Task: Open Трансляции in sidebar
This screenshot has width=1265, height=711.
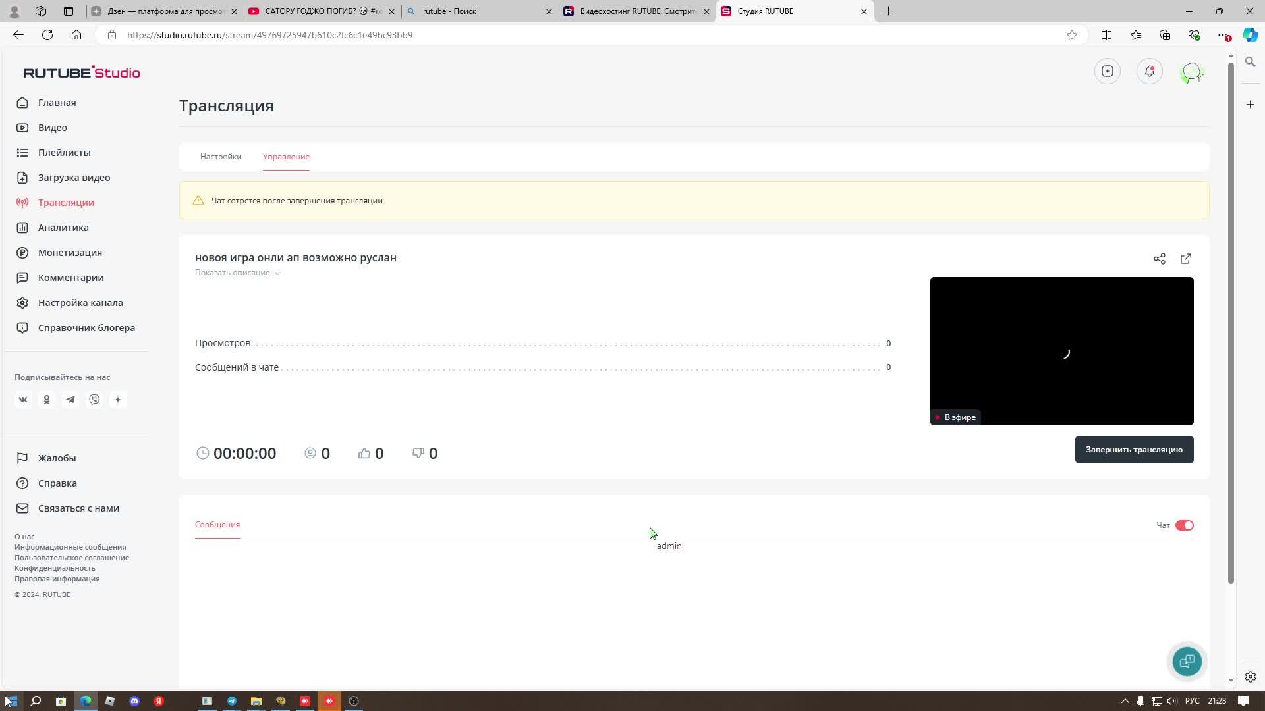Action: click(x=66, y=203)
